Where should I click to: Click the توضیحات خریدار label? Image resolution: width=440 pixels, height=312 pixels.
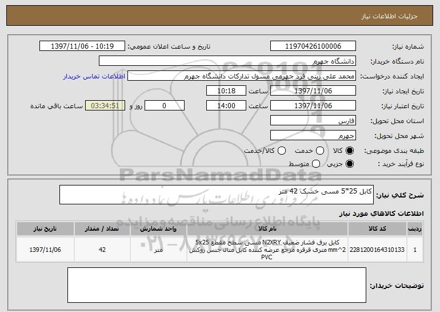point(397,286)
